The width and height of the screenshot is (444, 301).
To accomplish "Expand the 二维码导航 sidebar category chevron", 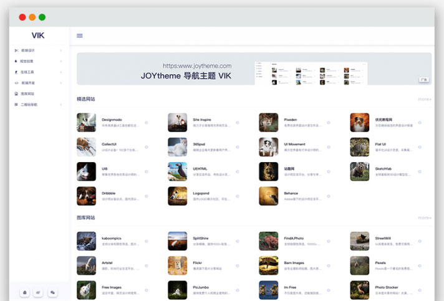I will point(60,105).
